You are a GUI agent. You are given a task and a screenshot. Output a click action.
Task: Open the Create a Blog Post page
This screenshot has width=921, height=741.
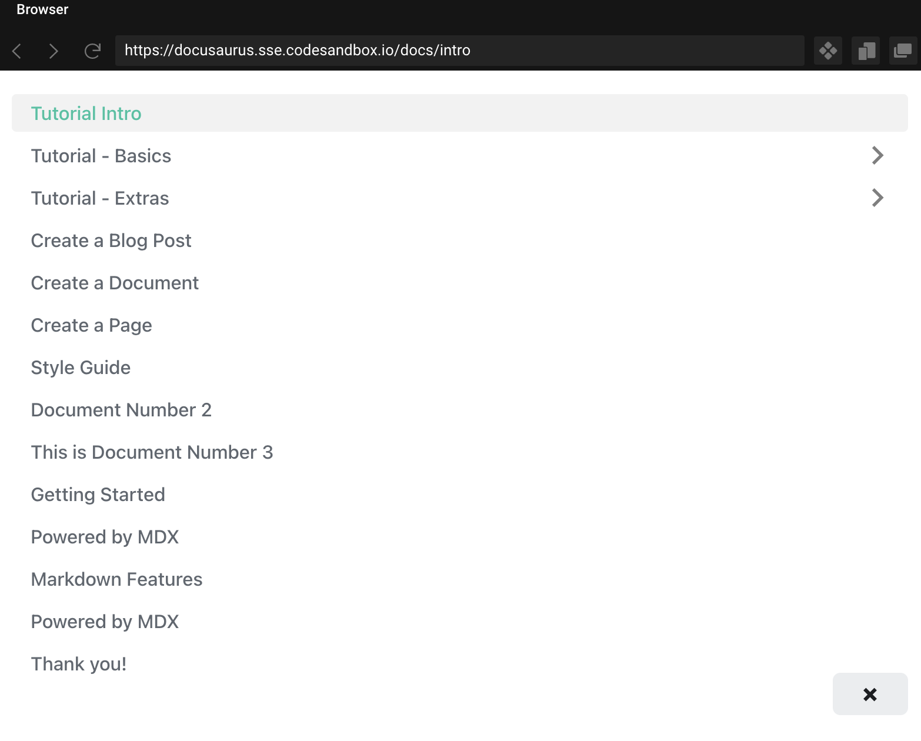[111, 241]
